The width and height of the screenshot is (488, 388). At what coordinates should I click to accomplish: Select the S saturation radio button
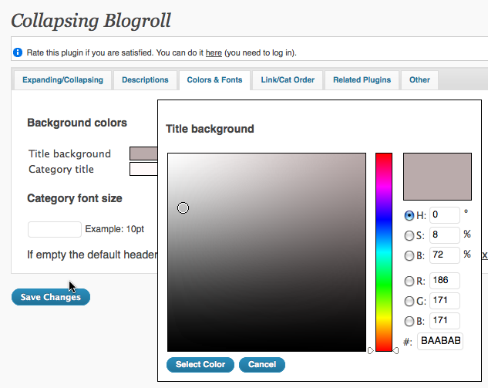tap(409, 235)
